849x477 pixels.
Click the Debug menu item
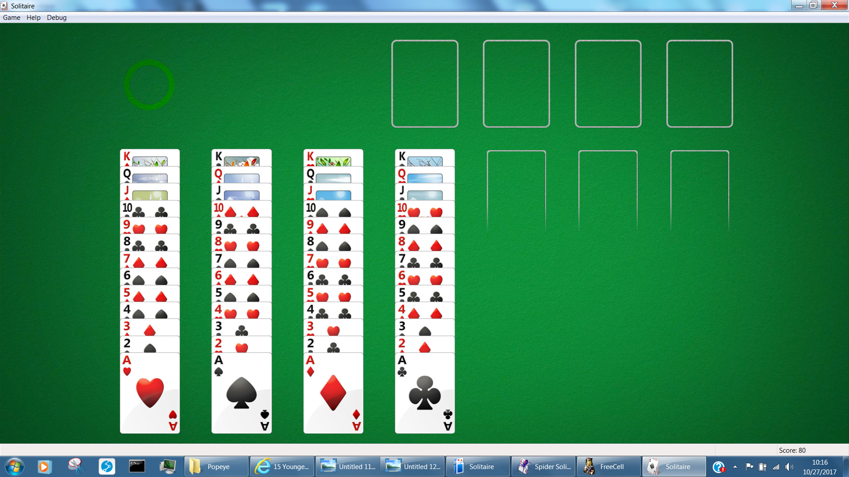(x=56, y=18)
